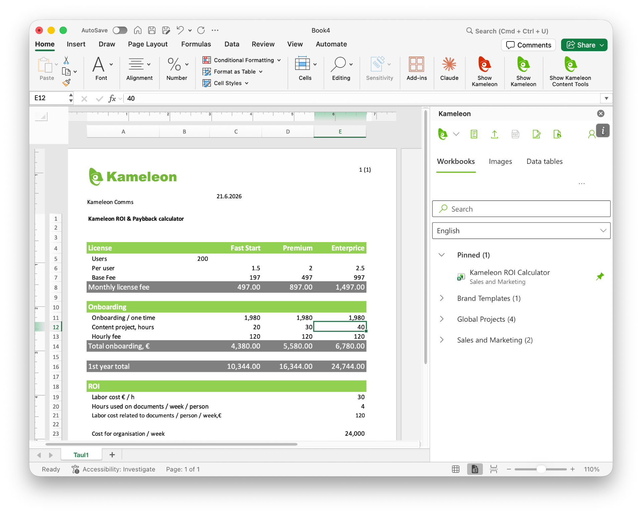Image resolution: width=642 pixels, height=515 pixels.
Task: Click the panel options ellipsis
Action: [581, 184]
